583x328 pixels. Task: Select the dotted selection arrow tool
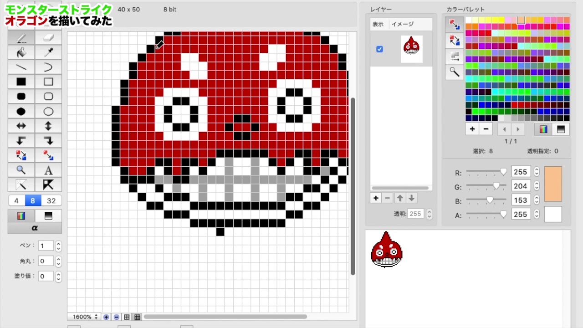(x=21, y=184)
